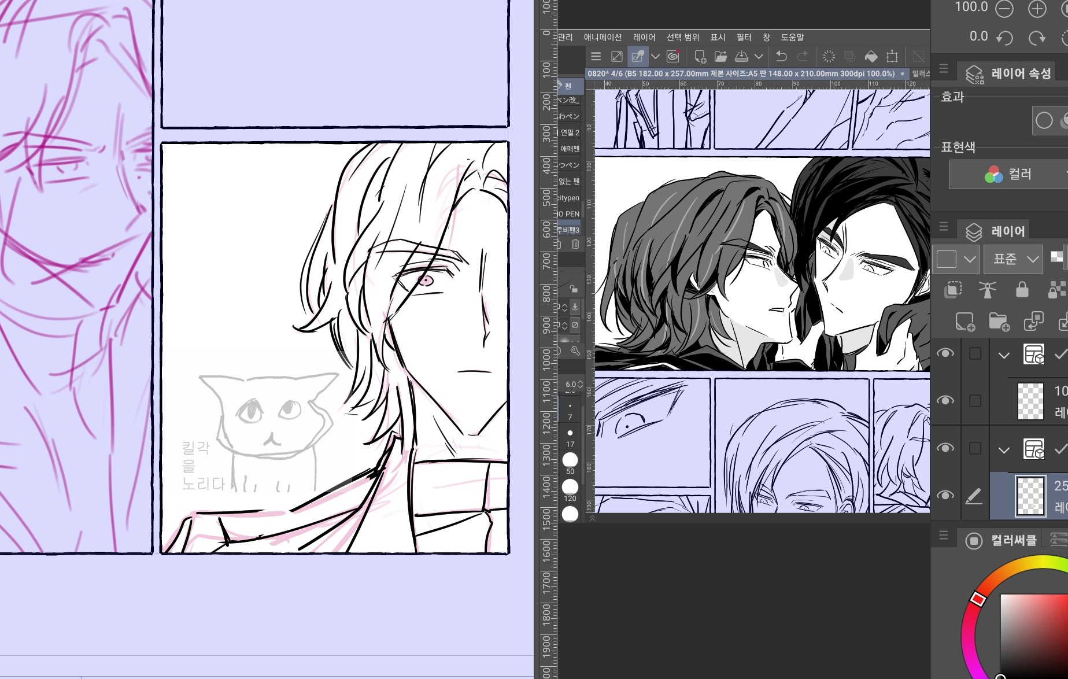Set as reference layer with lighthouse icon
Viewport: 1068px width, 679px height.
pos(988,289)
